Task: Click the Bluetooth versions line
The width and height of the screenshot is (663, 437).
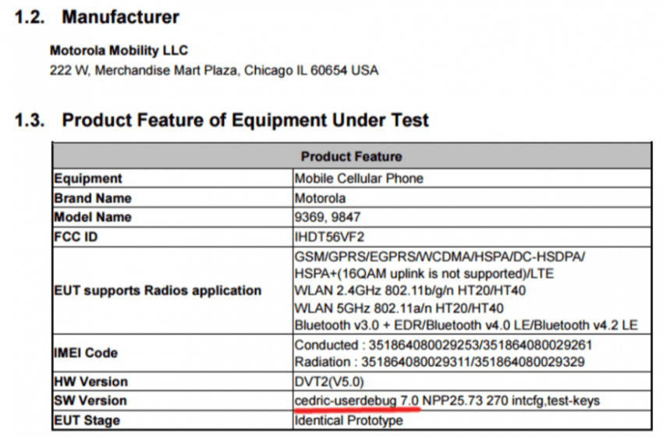Action: point(466,325)
